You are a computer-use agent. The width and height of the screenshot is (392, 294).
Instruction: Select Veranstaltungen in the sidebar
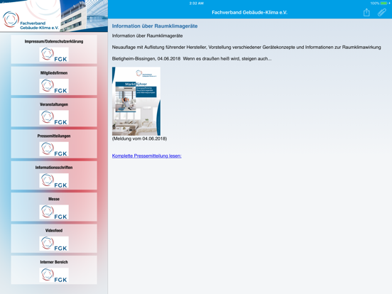click(54, 112)
